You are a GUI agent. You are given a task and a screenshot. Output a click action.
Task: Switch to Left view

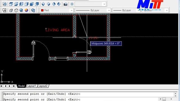(21, 4)
